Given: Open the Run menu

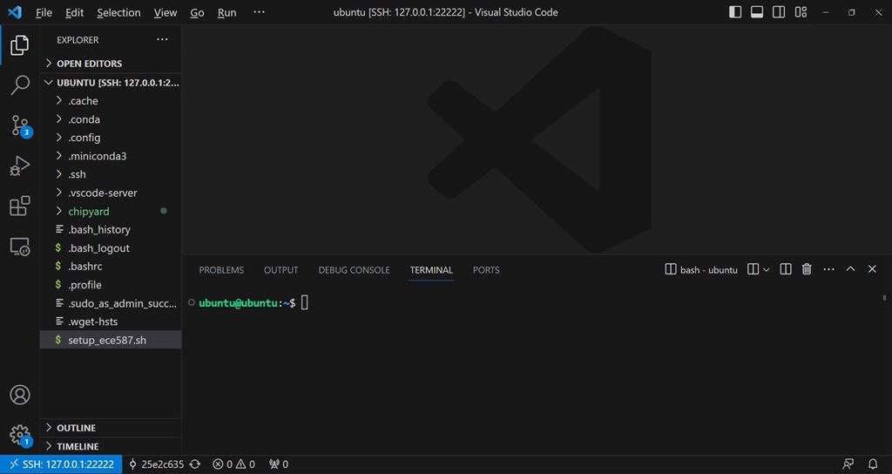Looking at the screenshot, I should (226, 12).
